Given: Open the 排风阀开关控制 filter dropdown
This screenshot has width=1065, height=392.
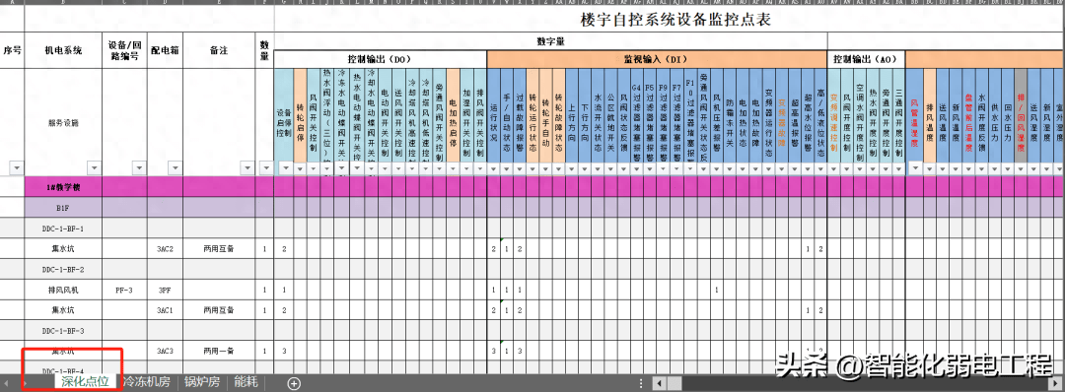Looking at the screenshot, I should click(479, 168).
